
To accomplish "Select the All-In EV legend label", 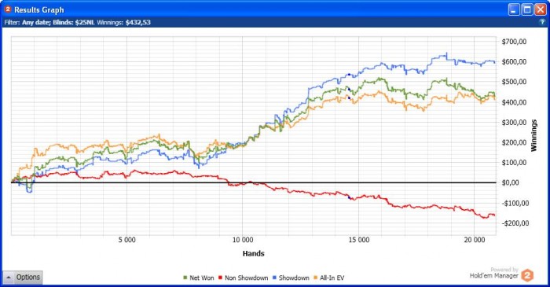I will [332, 278].
